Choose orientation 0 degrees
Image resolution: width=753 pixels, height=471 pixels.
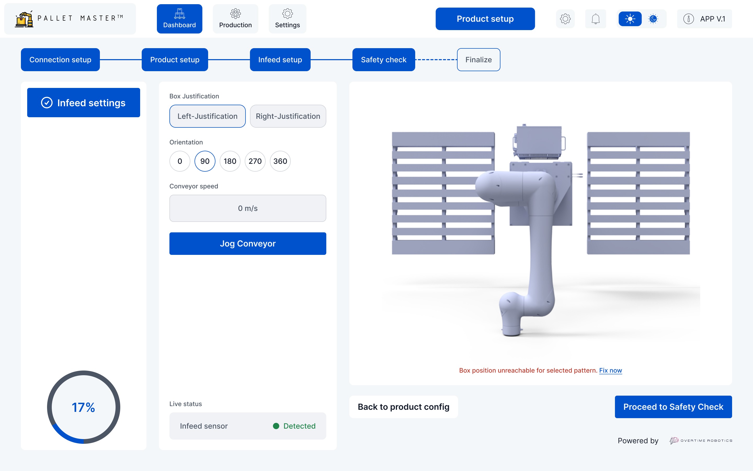pyautogui.click(x=180, y=161)
